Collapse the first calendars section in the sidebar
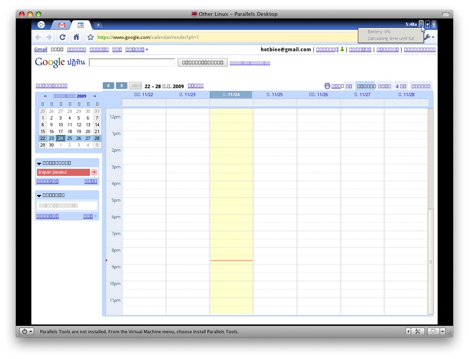Image resolution: width=469 pixels, height=359 pixels. (x=39, y=163)
